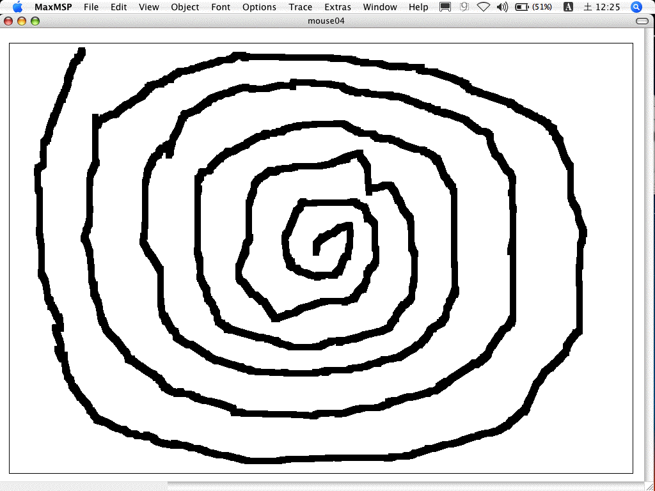
Task: Open the battery status icon
Action: click(522, 7)
